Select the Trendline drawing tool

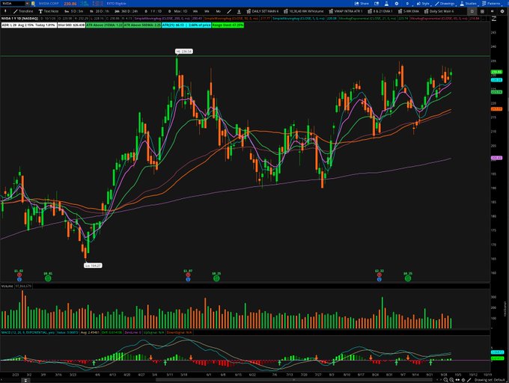point(23,11)
